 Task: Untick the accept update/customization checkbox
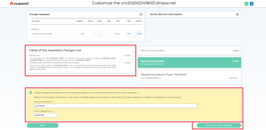31,93
